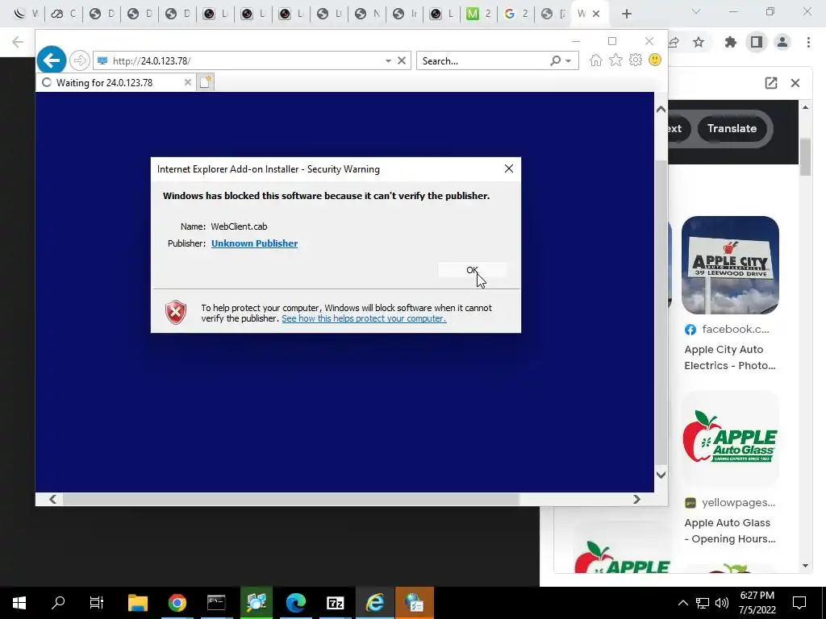Switch to the first Chrome tab

(x=25, y=14)
